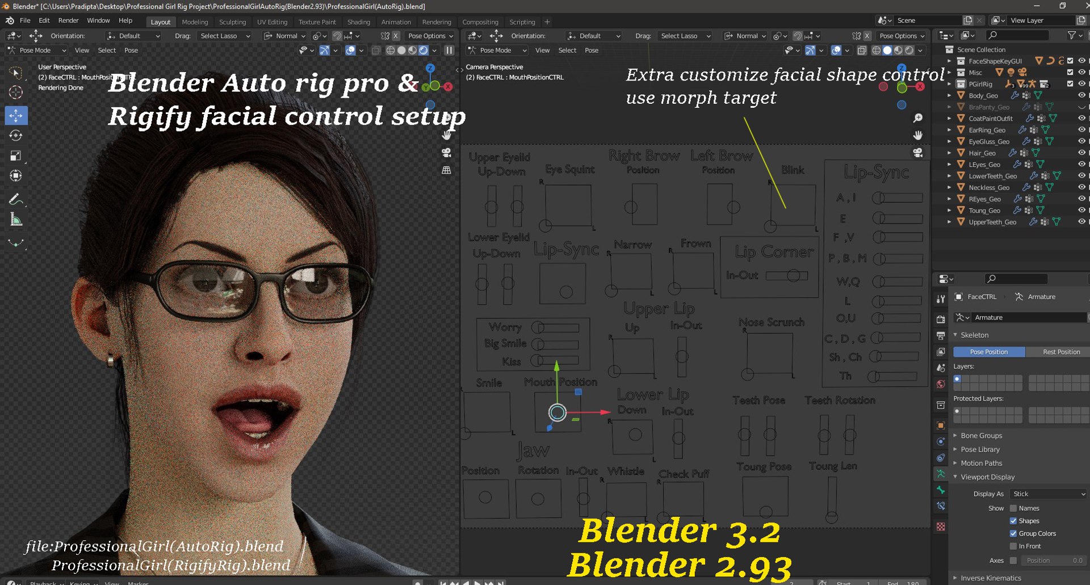Open the Render properties tab
This screenshot has height=585, width=1090.
[941, 319]
